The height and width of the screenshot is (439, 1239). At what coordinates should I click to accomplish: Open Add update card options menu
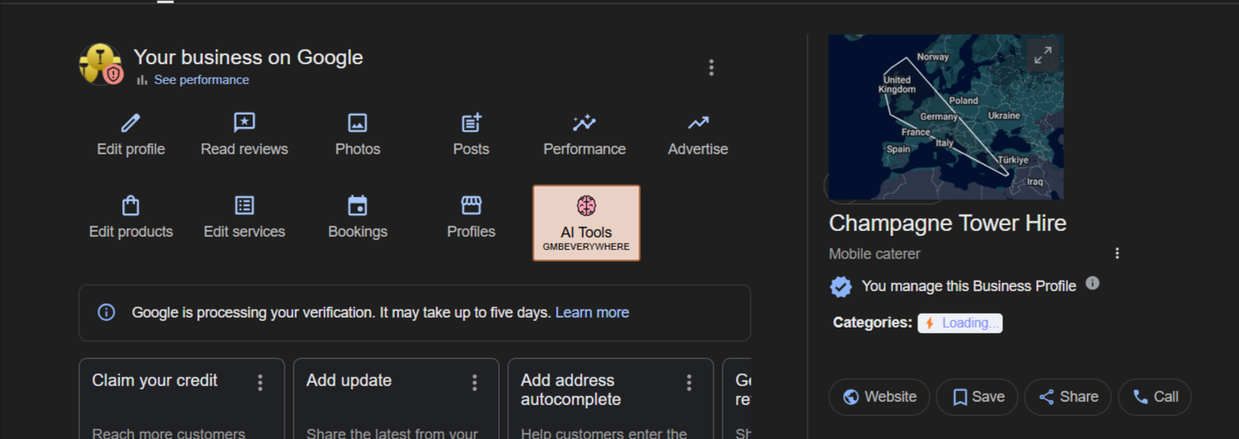pos(474,382)
